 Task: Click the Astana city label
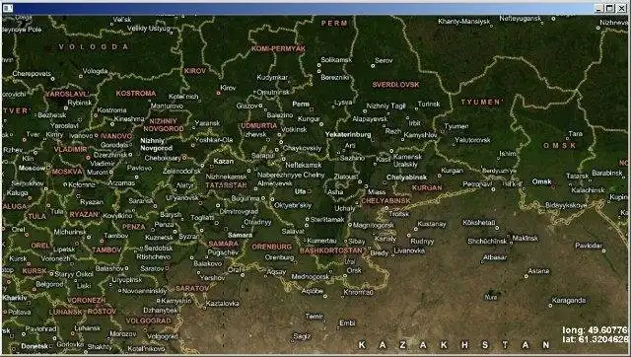538,271
